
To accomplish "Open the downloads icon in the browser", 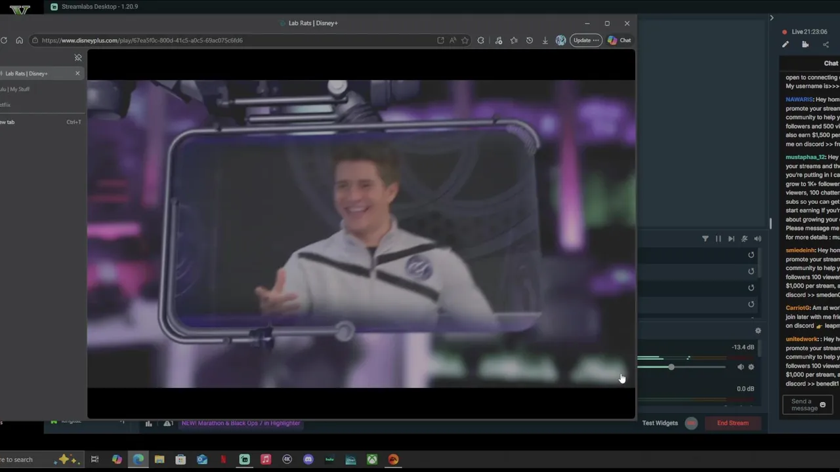I will pos(545,40).
